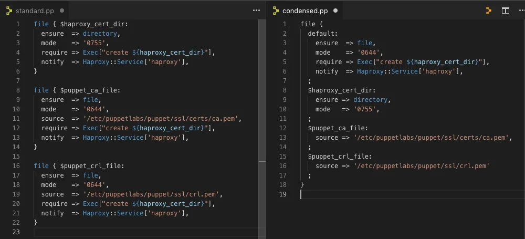This screenshot has height=239, width=525.
Task: Click line number 7 in standard.pp gutter
Action: [18, 81]
